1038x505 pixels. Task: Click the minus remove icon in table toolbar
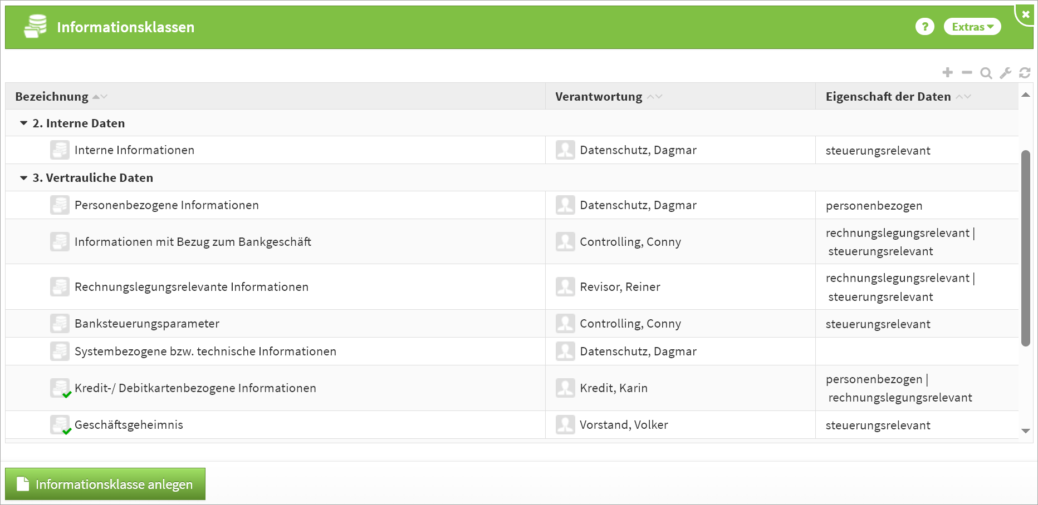coord(967,73)
